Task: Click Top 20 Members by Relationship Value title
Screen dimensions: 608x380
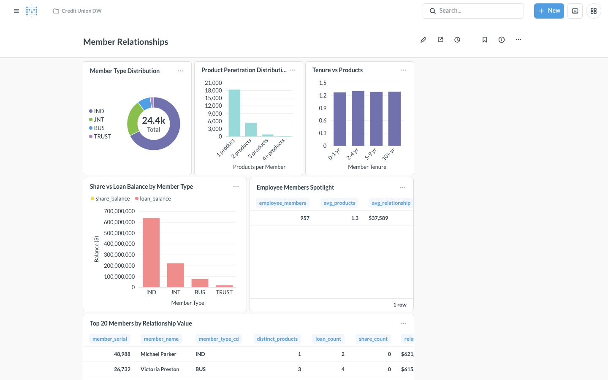Action: click(x=141, y=323)
